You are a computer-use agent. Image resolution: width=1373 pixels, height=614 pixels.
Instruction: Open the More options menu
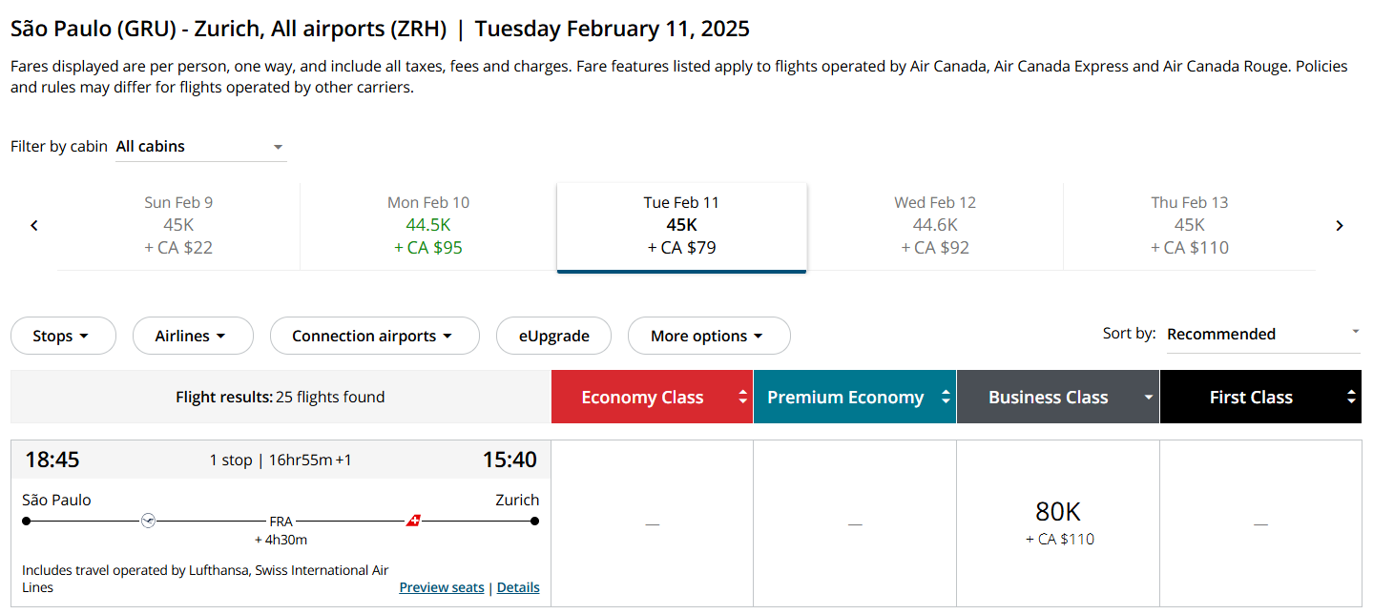pyautogui.click(x=709, y=336)
